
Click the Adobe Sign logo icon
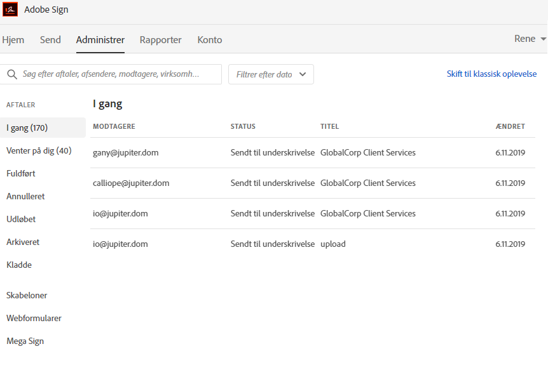click(10, 10)
